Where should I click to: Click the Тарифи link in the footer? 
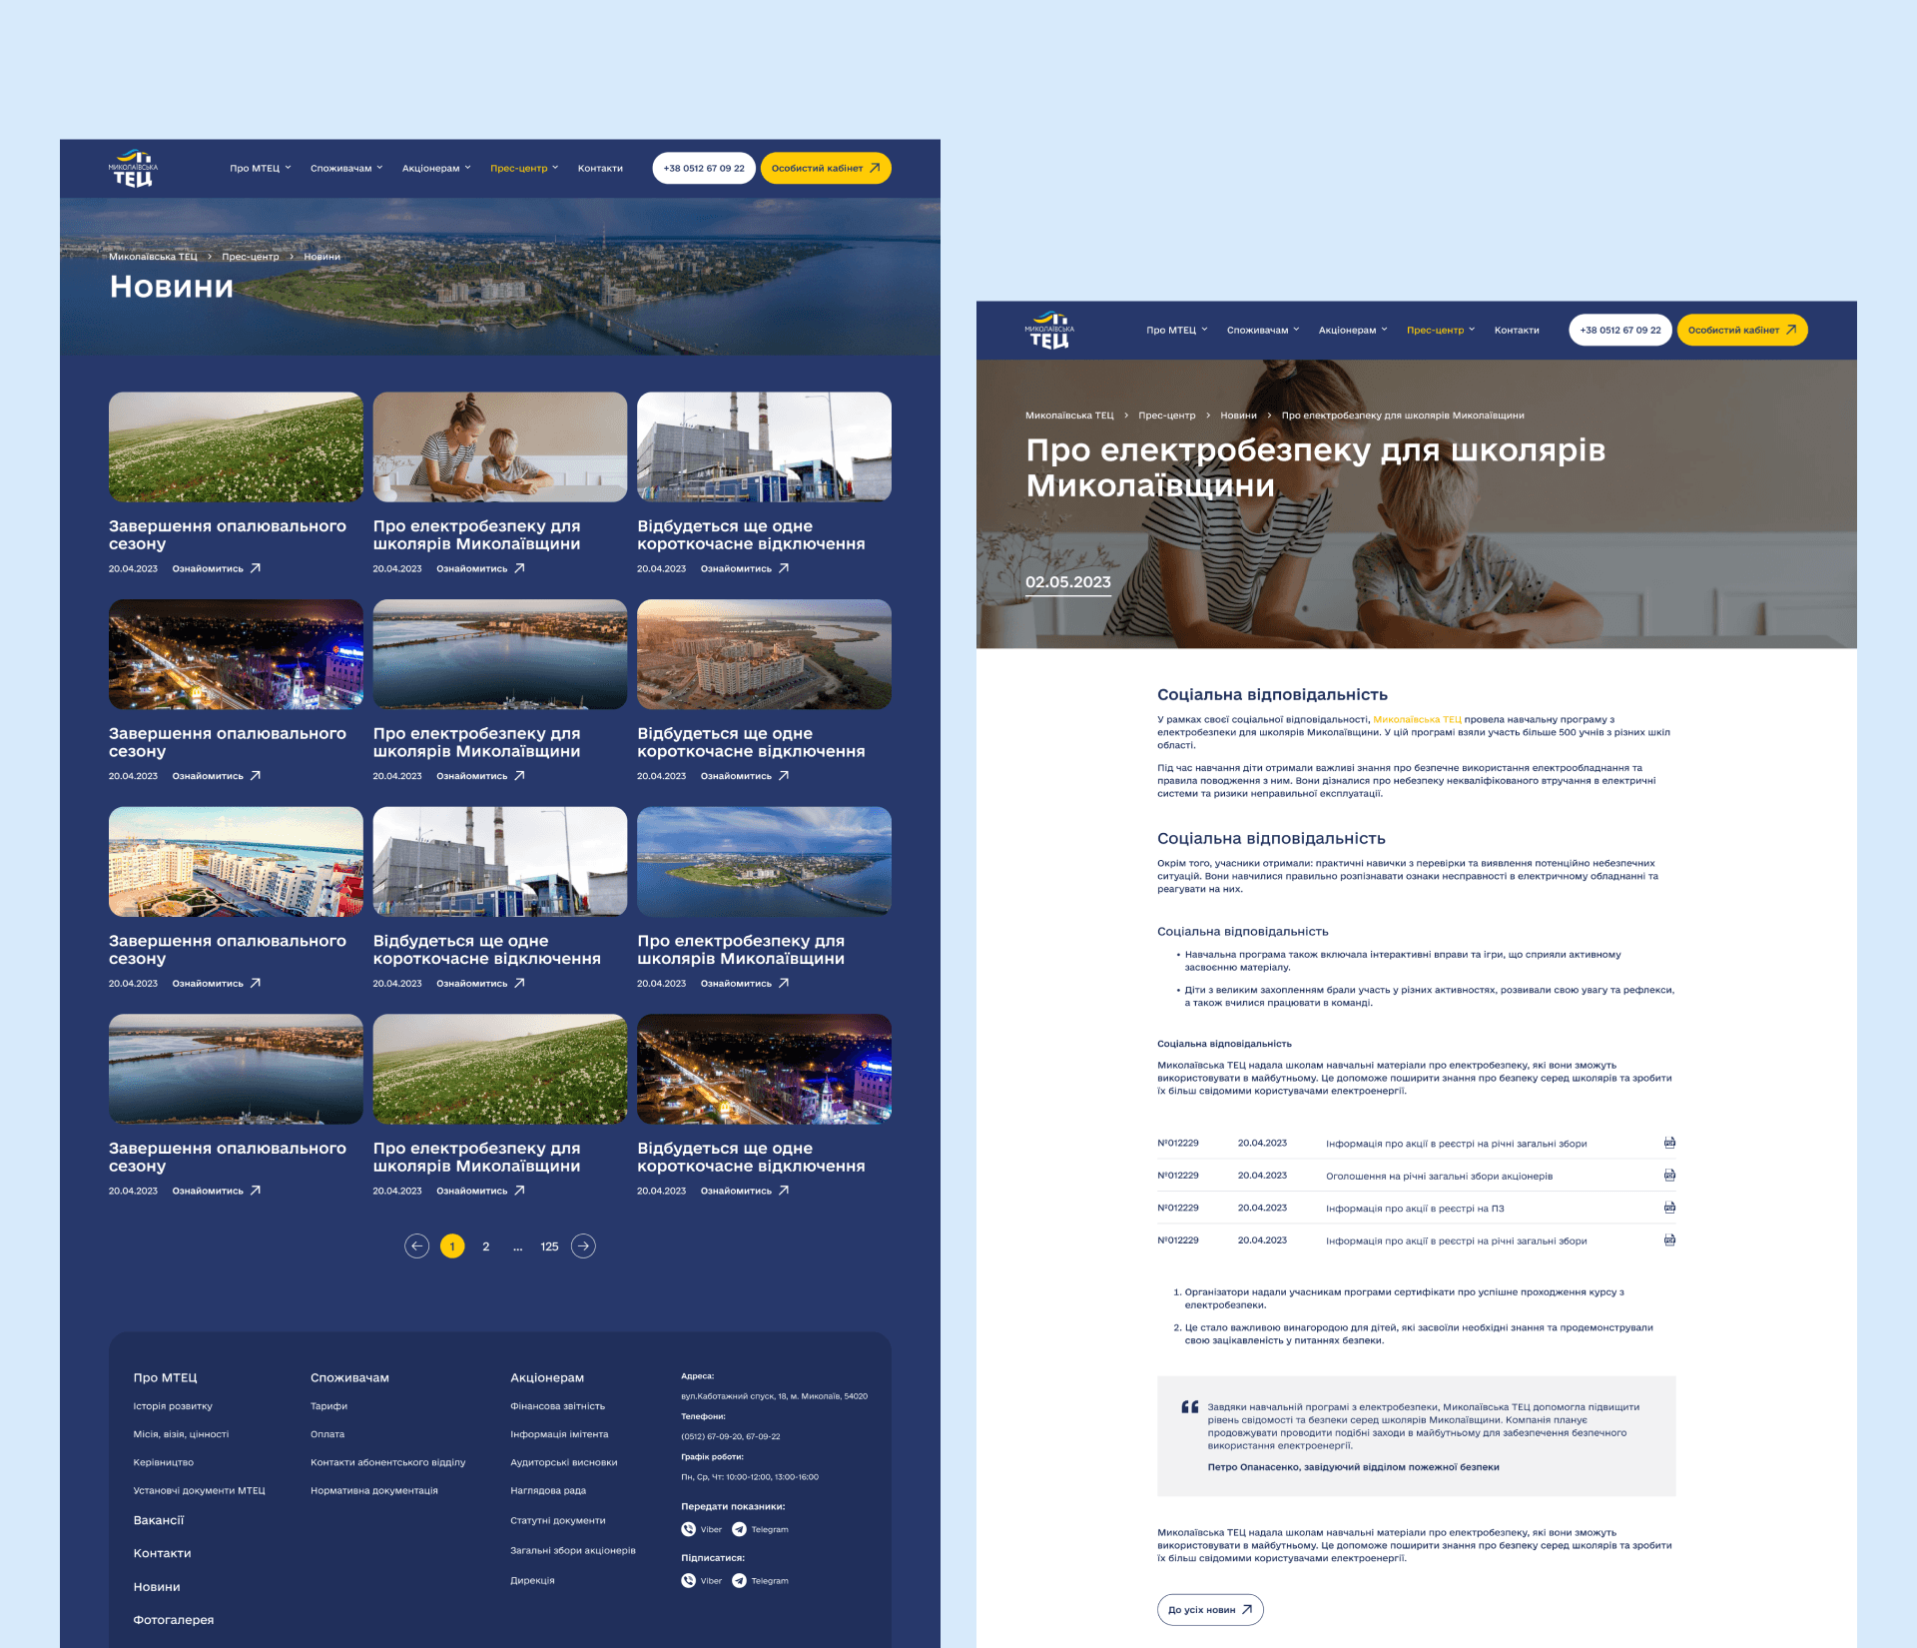[x=328, y=1405]
